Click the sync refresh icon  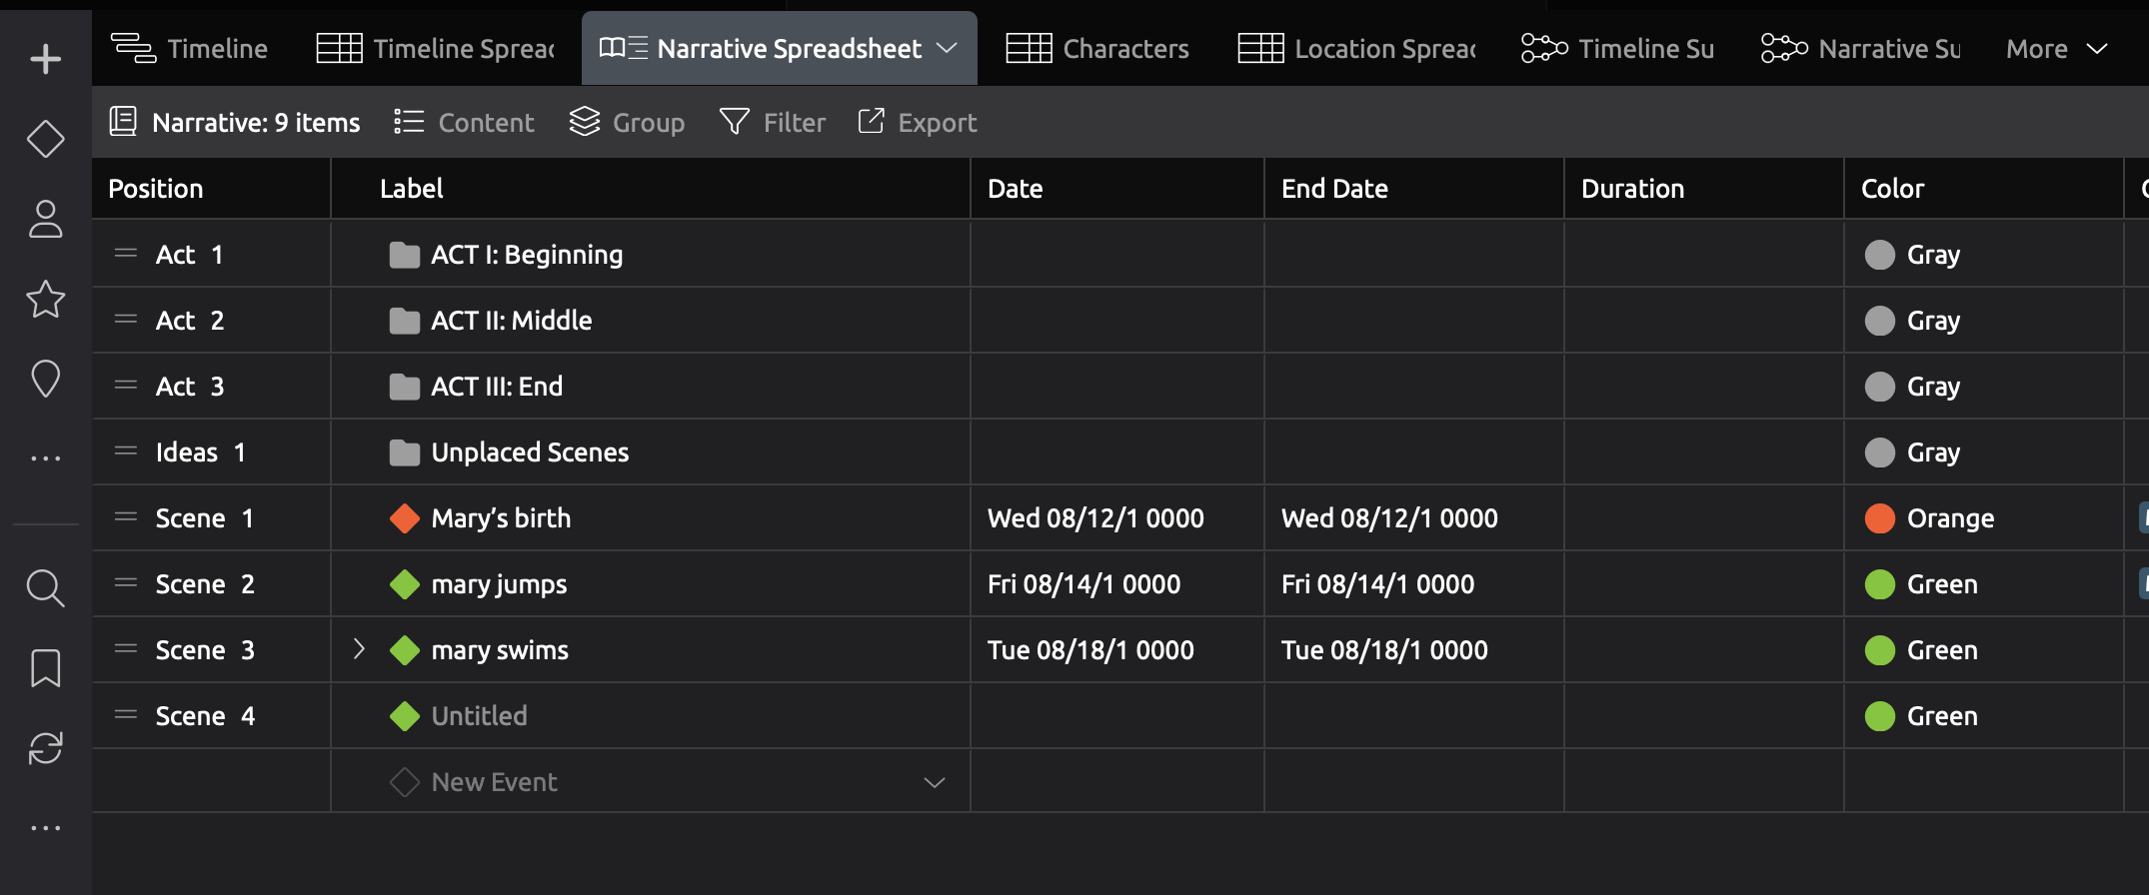(x=45, y=747)
